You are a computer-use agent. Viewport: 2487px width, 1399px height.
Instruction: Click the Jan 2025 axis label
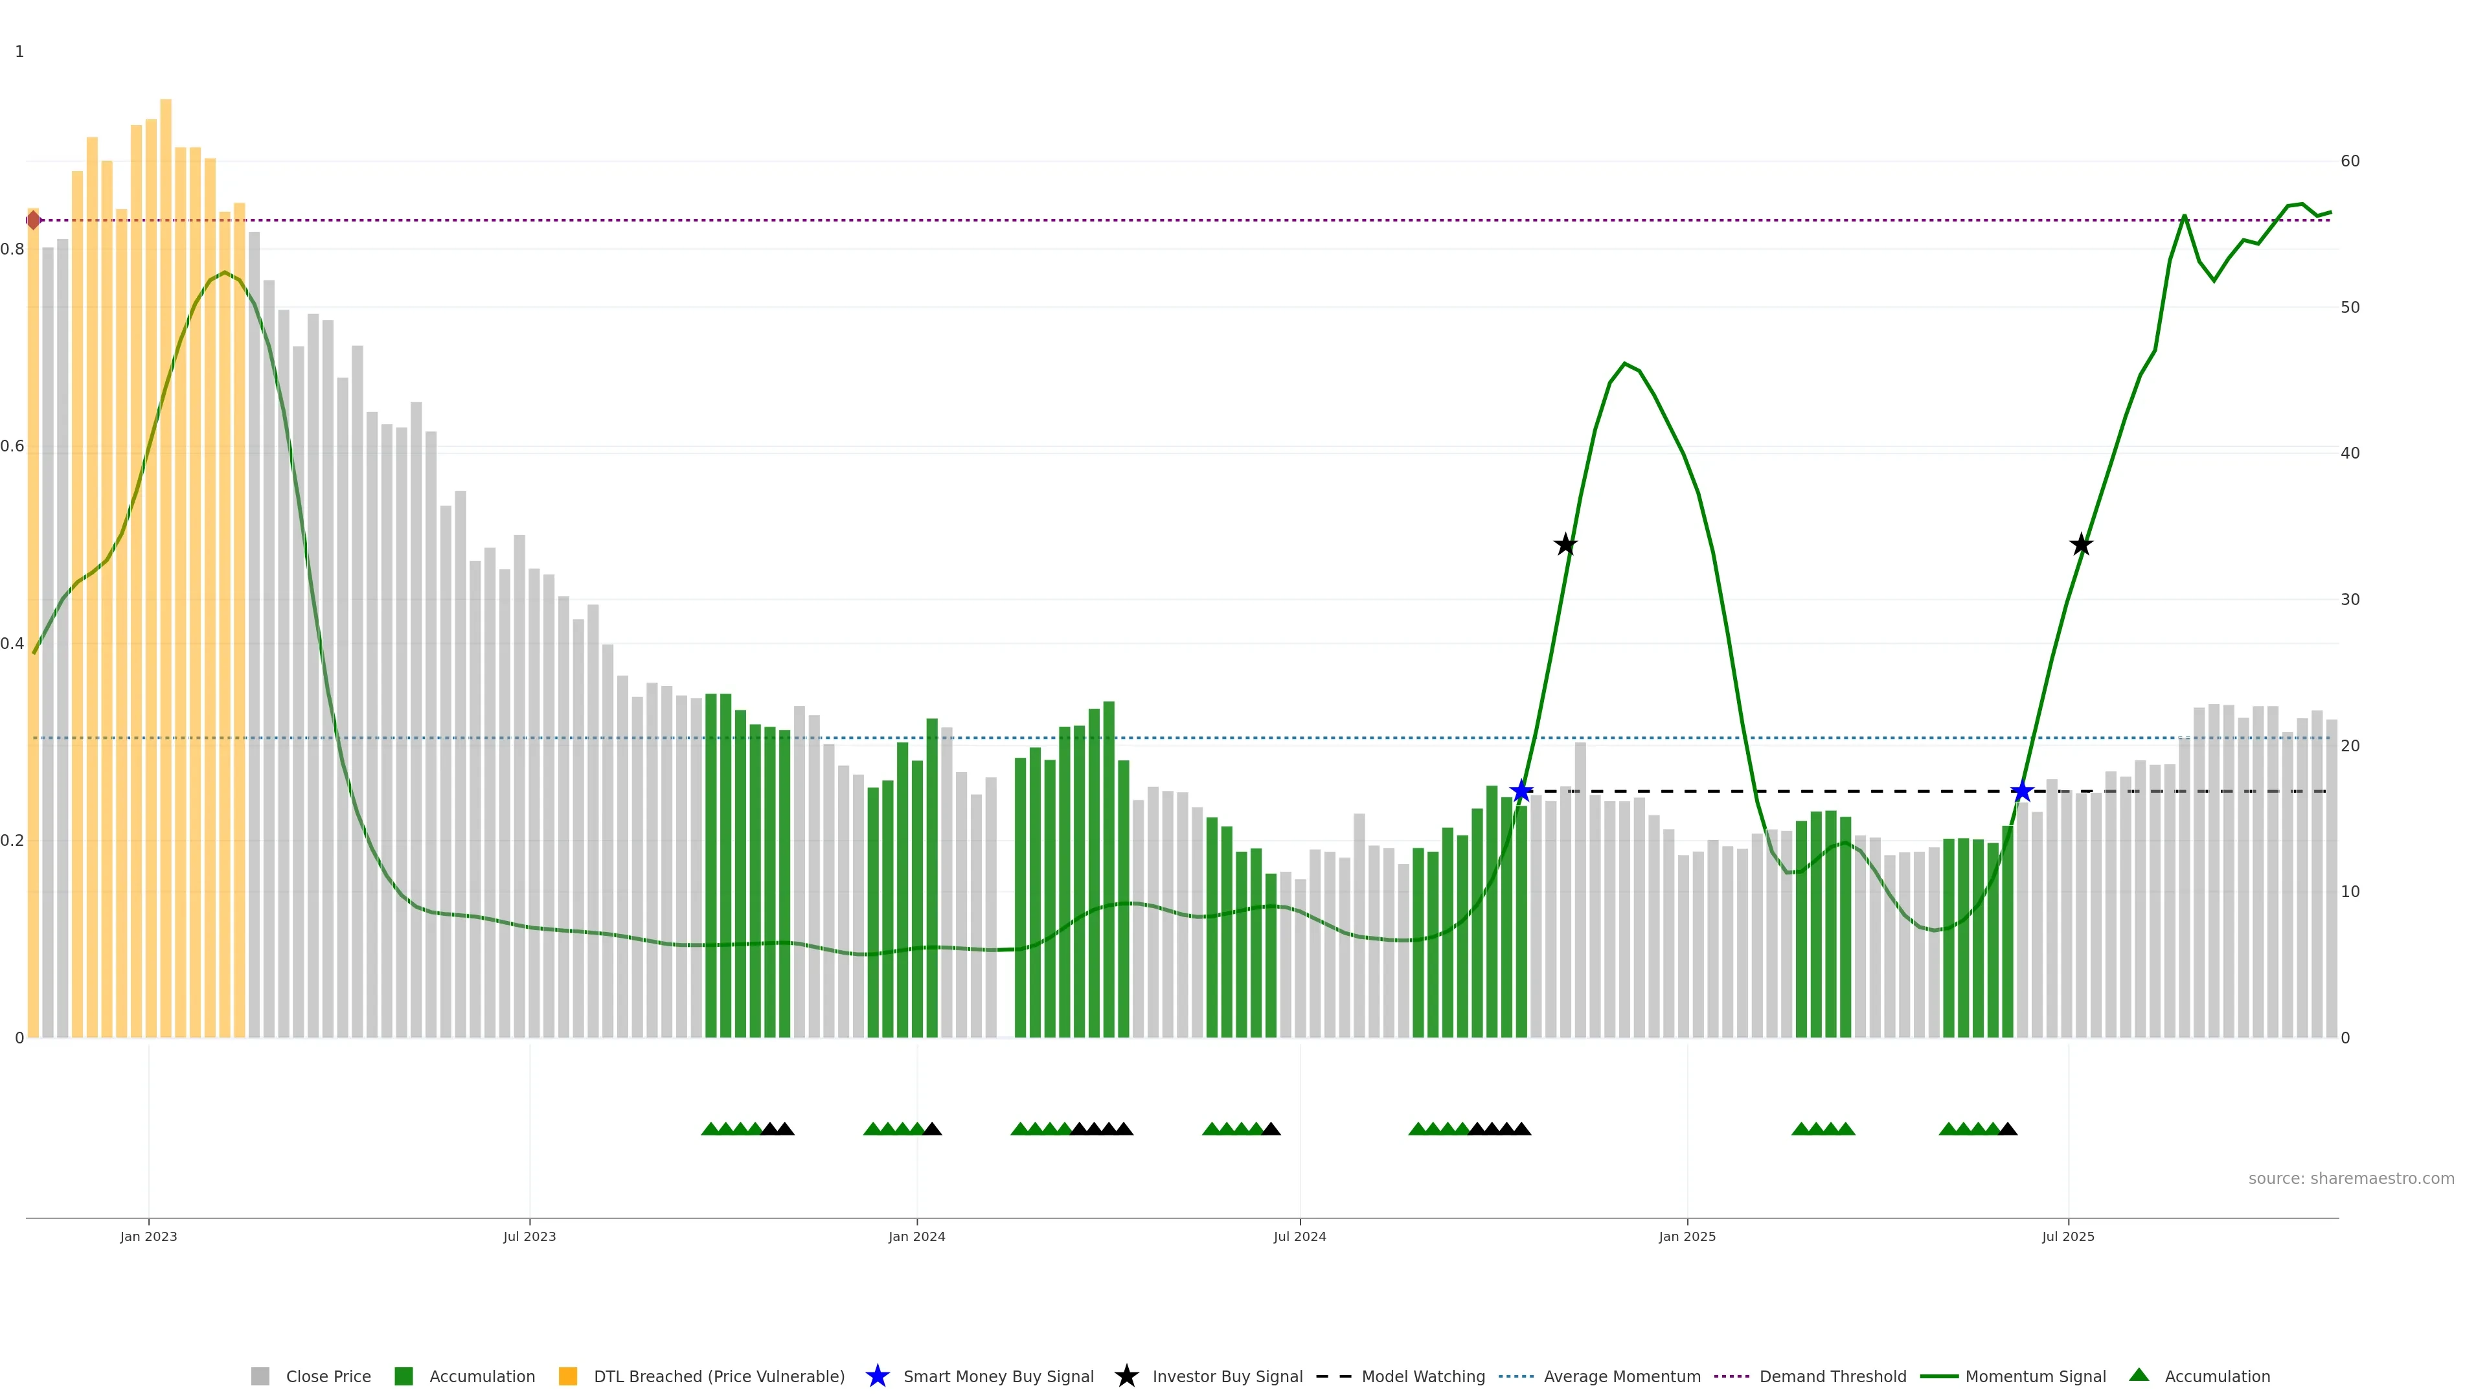pyautogui.click(x=1686, y=1237)
